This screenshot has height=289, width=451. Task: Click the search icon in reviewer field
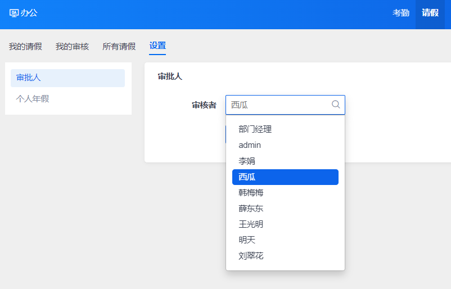(x=336, y=105)
